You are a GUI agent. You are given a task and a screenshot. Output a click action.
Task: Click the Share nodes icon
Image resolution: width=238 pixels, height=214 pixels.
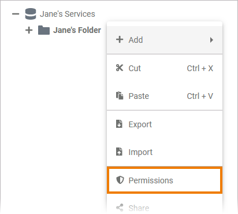tap(120, 208)
